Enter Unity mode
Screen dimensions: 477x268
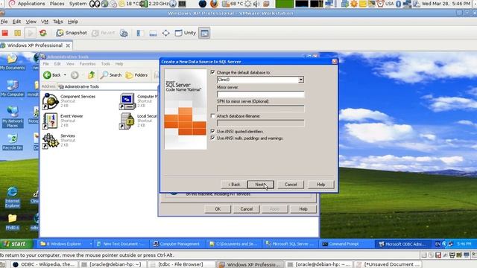[186, 33]
